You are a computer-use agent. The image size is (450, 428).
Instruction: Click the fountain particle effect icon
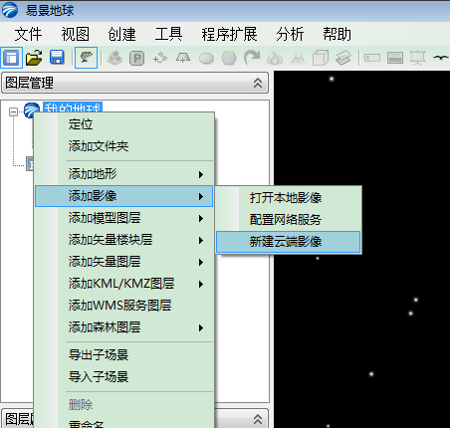[x=298, y=59]
